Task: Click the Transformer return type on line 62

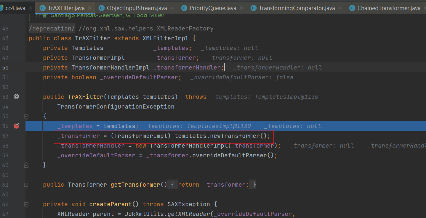Action: coord(87,185)
